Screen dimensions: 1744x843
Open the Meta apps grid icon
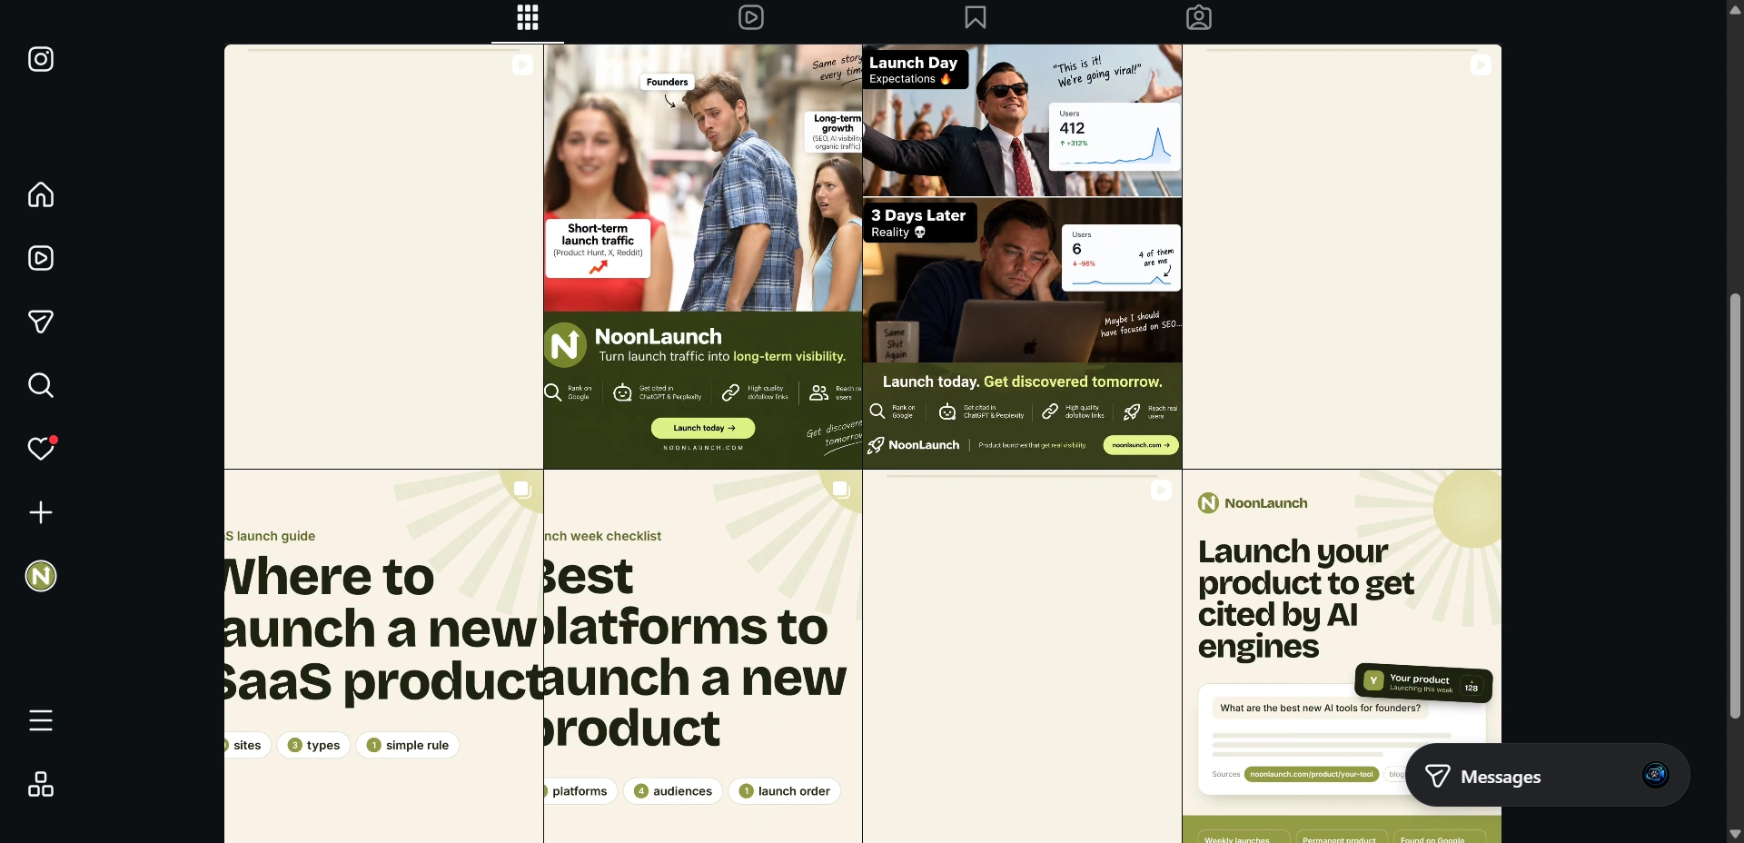pyautogui.click(x=41, y=784)
